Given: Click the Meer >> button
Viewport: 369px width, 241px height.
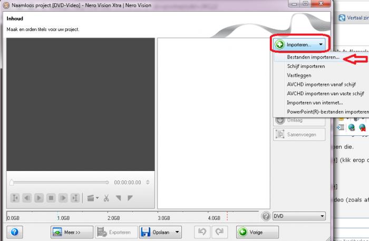Looking at the screenshot, I should [x=72, y=232].
